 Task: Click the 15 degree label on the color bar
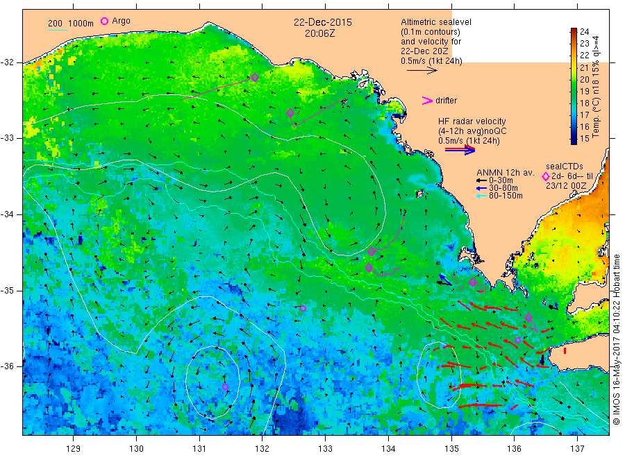[x=584, y=139]
